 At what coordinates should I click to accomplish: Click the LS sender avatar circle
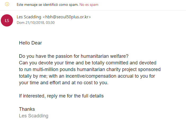coord(7,20)
